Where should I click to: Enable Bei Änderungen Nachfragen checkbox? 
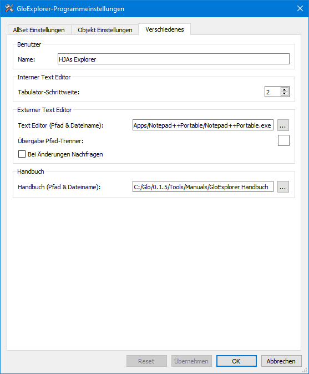tap(22, 154)
